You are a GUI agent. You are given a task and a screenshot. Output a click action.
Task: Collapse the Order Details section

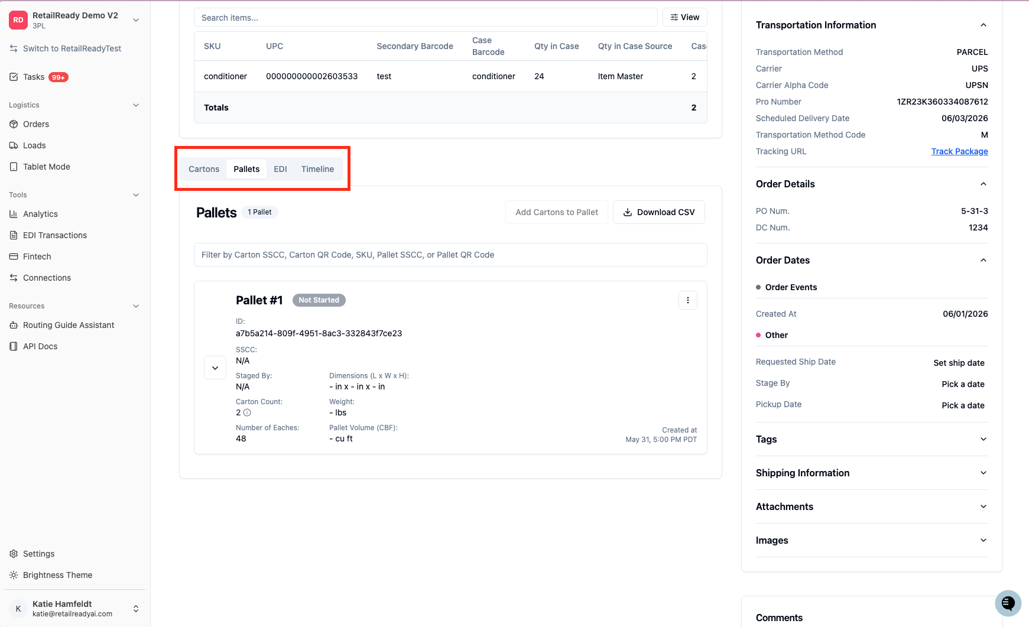[x=983, y=184]
